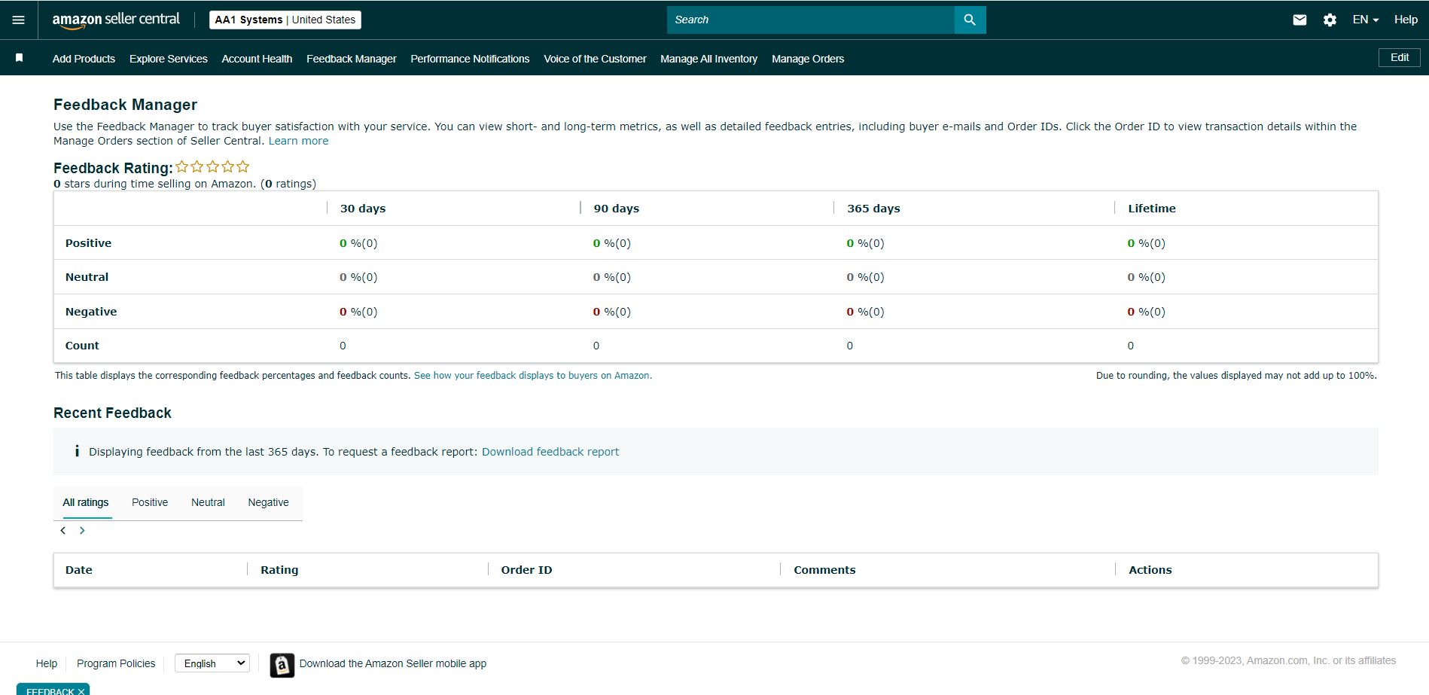This screenshot has width=1429, height=695.
Task: Expand the English language selector in footer
Action: point(212,663)
